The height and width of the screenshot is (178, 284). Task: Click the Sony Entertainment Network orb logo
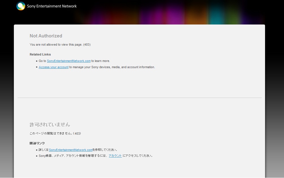click(x=21, y=6)
